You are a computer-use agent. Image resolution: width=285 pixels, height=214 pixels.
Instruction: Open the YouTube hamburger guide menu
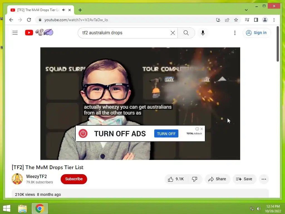15,33
